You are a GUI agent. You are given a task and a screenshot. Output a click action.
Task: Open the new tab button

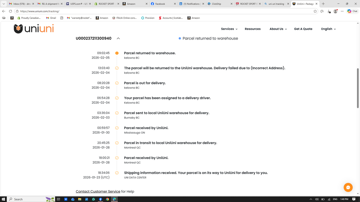coord(323,4)
